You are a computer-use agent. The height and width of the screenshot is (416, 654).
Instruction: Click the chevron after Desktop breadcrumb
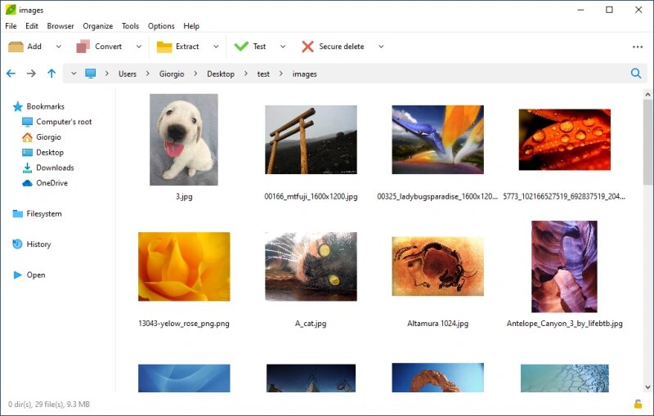246,74
